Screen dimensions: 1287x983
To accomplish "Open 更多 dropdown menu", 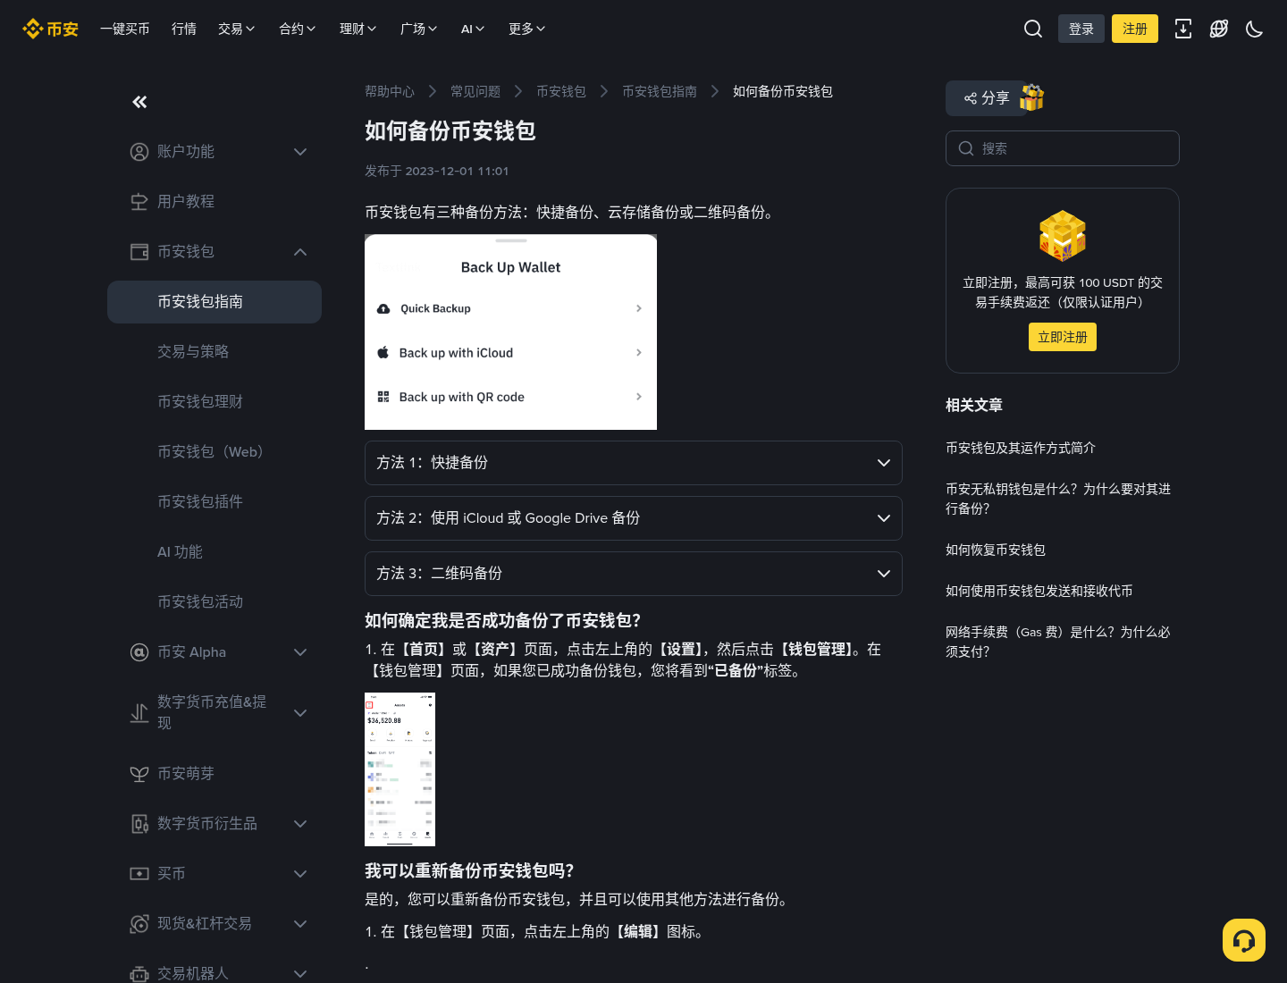I will (x=527, y=29).
